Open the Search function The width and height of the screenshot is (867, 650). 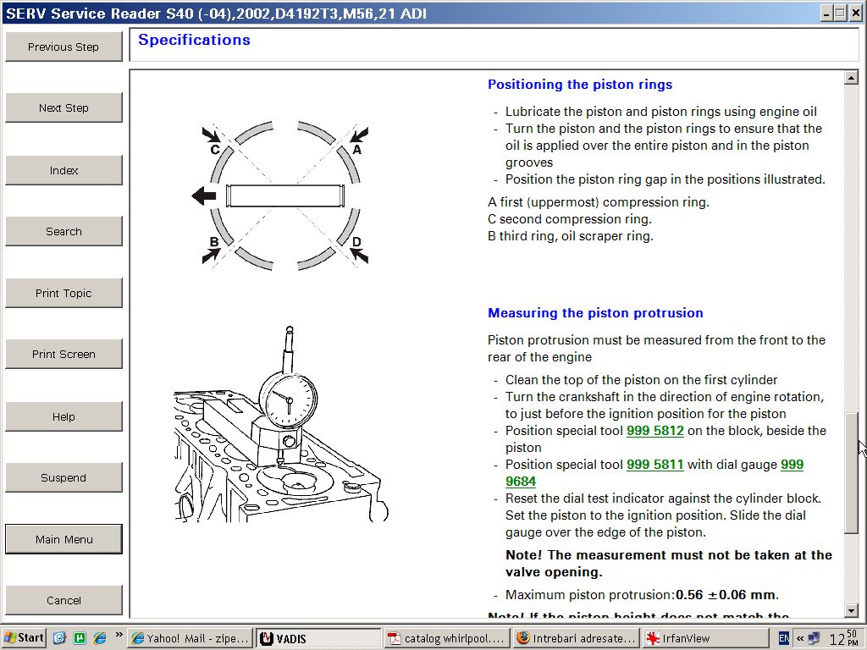click(64, 231)
